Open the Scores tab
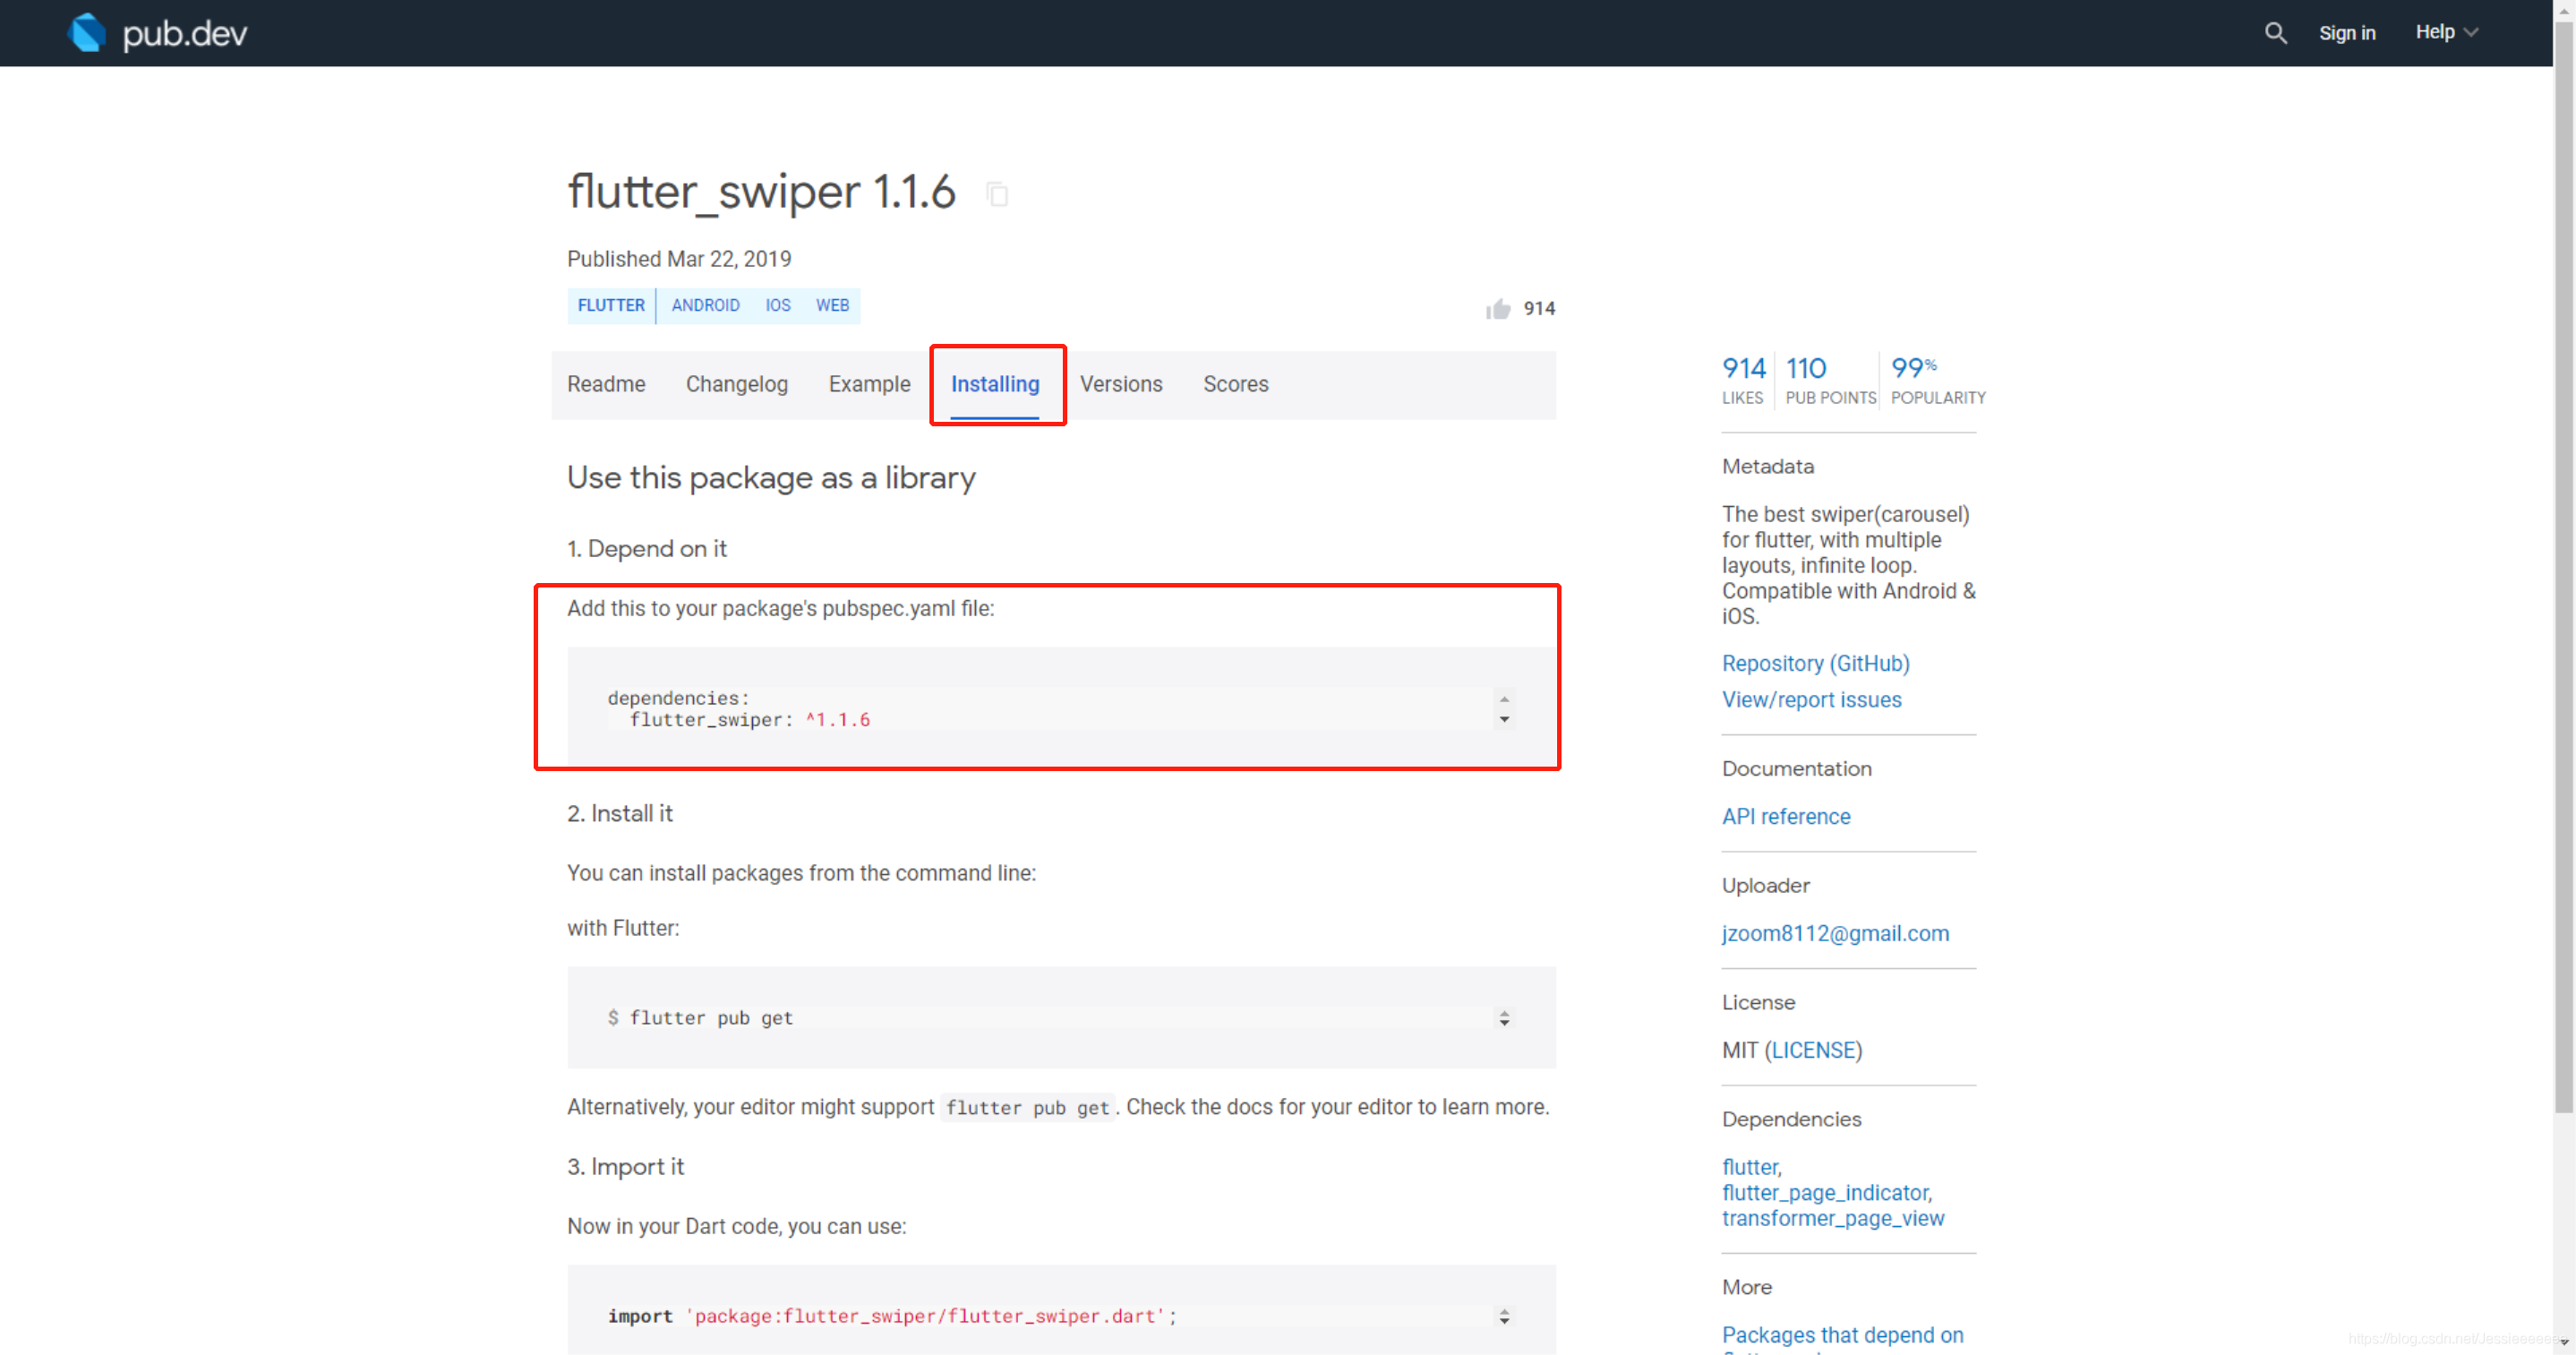 point(1235,384)
